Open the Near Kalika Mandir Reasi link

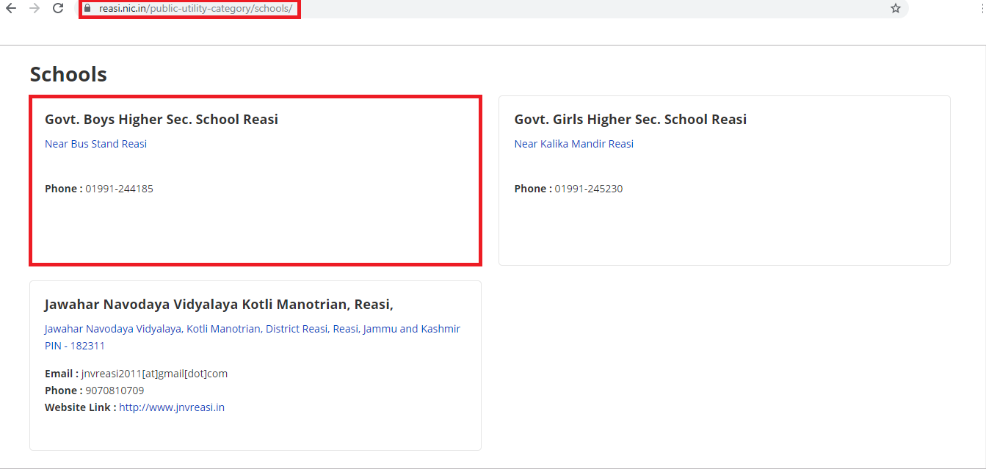573,144
